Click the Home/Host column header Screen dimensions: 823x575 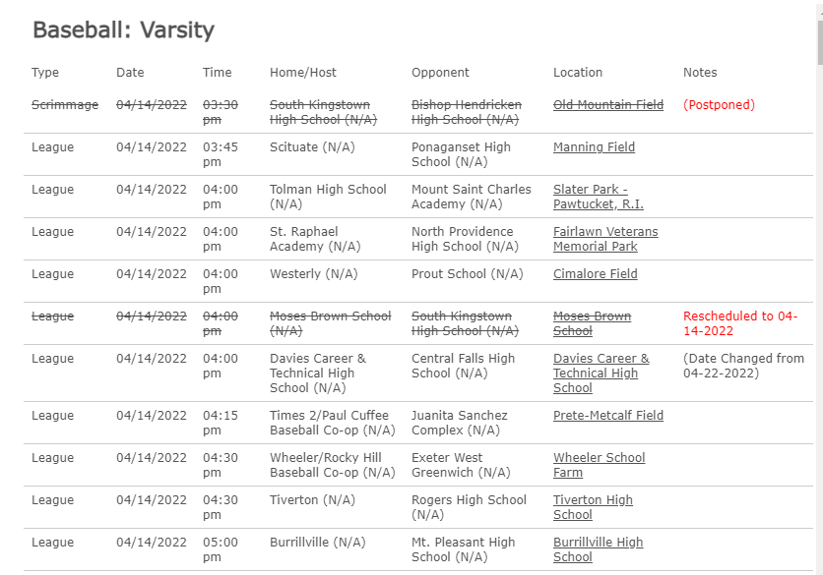tap(303, 73)
